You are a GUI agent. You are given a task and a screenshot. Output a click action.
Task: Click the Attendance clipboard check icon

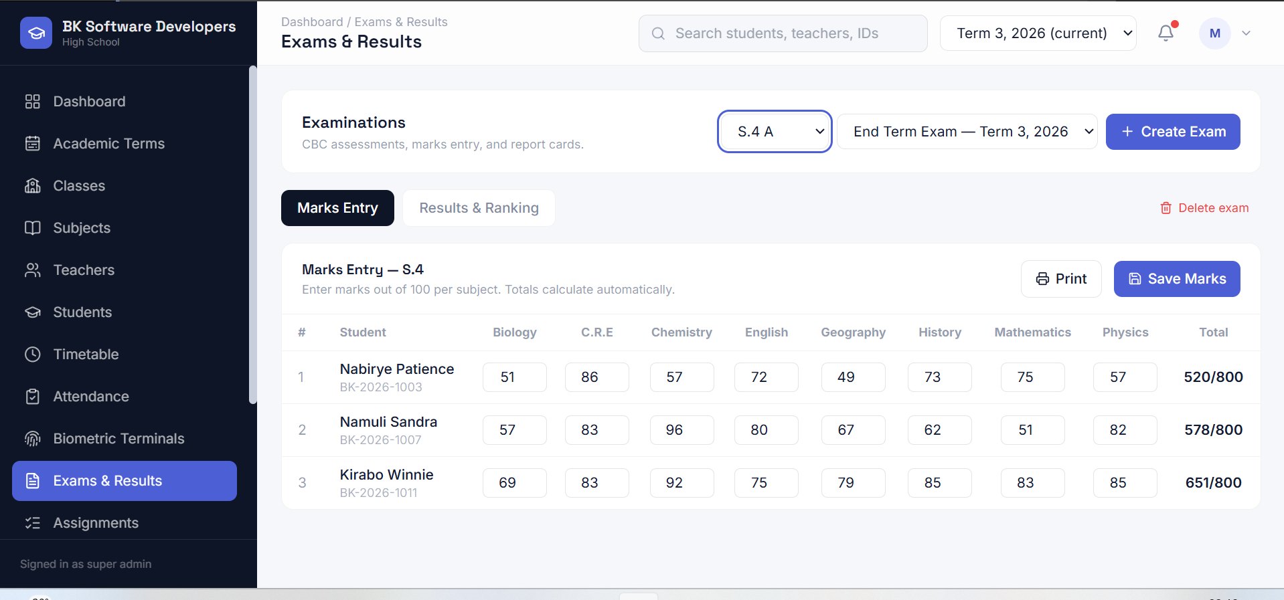pyautogui.click(x=33, y=397)
